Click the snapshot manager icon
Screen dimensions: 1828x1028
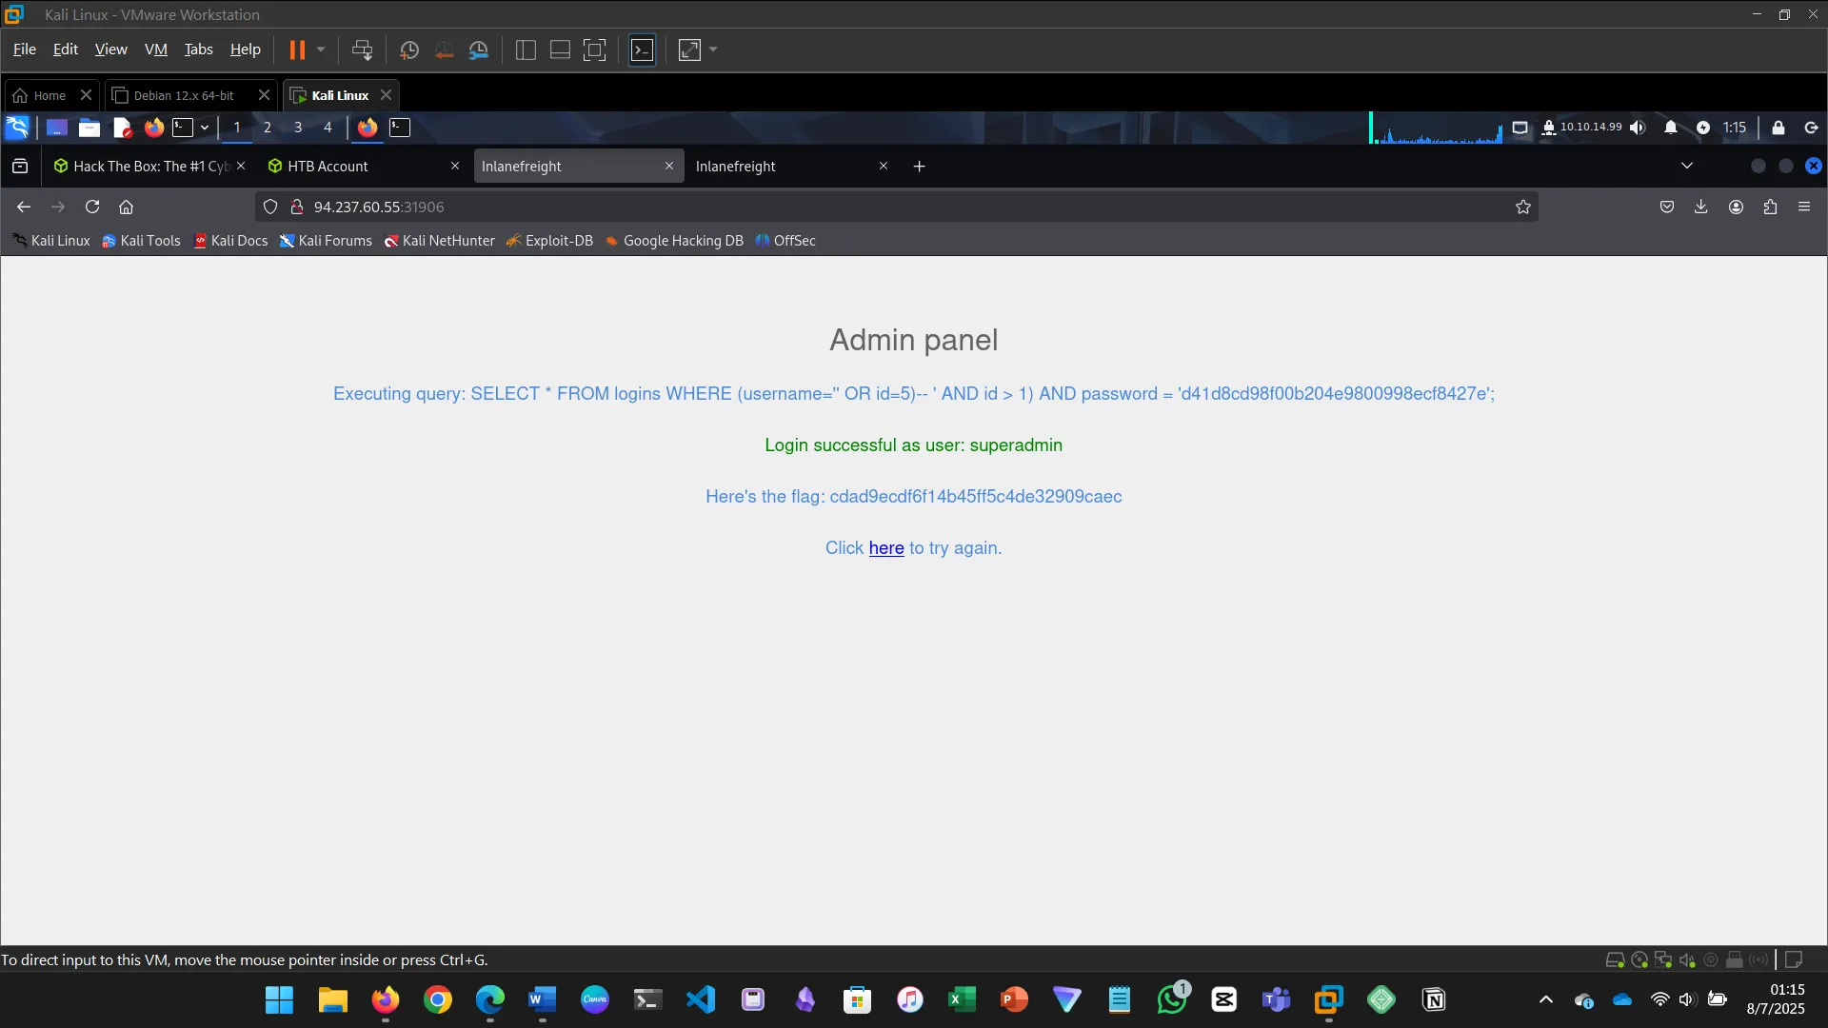pyautogui.click(x=479, y=49)
